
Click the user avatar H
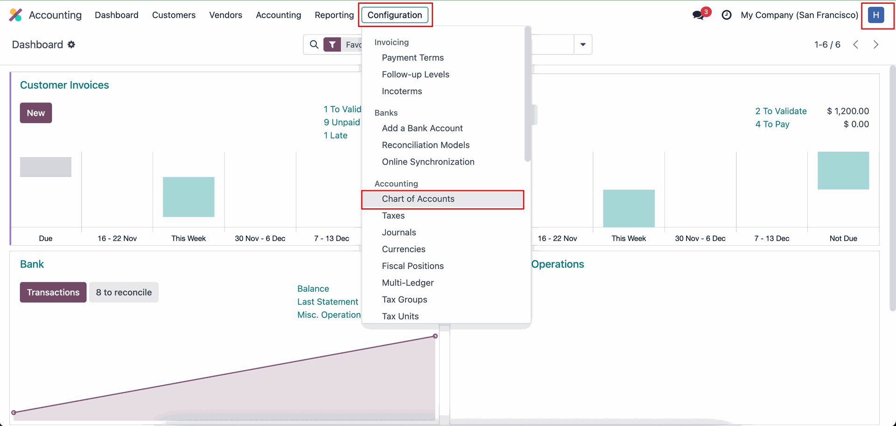click(x=876, y=15)
